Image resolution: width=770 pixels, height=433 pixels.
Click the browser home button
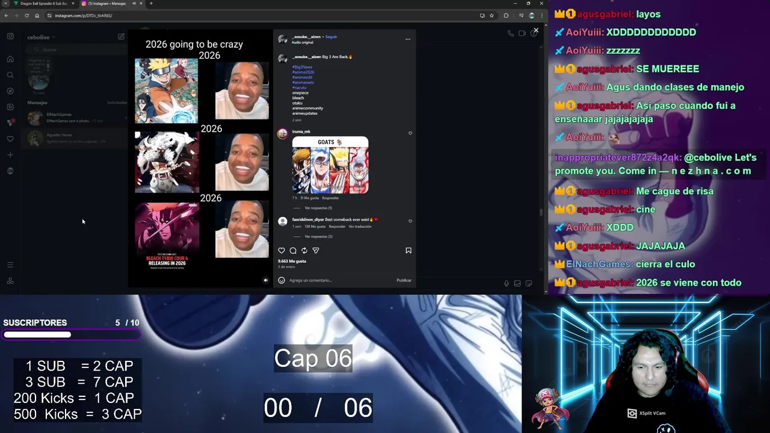[37, 16]
